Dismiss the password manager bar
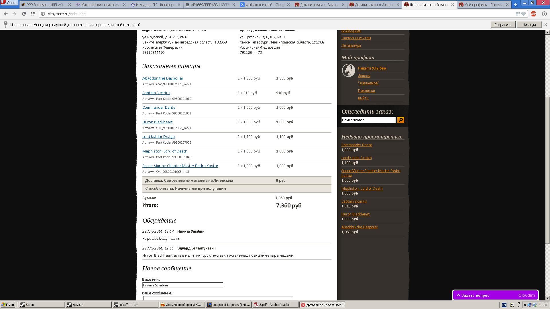The height and width of the screenshot is (309, 550). click(545, 25)
